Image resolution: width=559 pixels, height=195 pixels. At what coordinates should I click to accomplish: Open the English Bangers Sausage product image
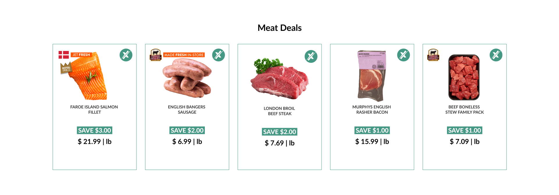pyautogui.click(x=187, y=78)
